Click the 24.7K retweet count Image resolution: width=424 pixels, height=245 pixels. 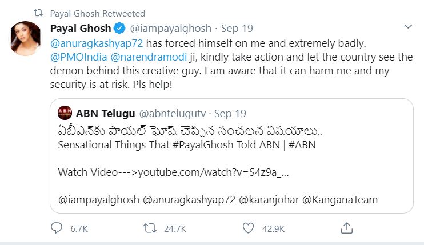point(175,228)
